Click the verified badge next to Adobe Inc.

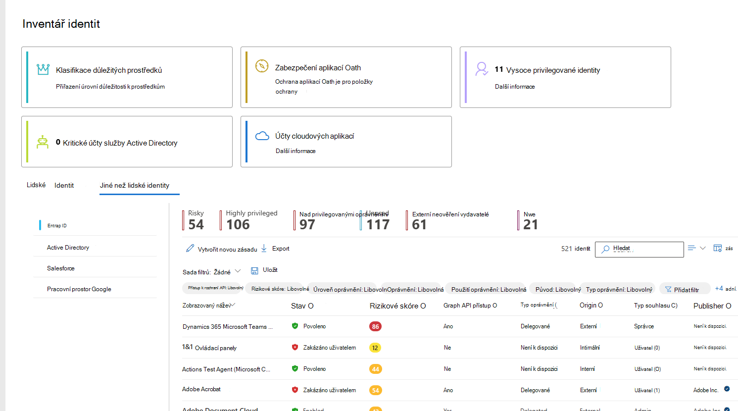pos(727,389)
